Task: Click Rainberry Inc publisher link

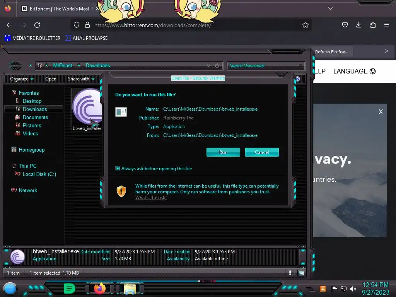Action: [x=178, y=118]
